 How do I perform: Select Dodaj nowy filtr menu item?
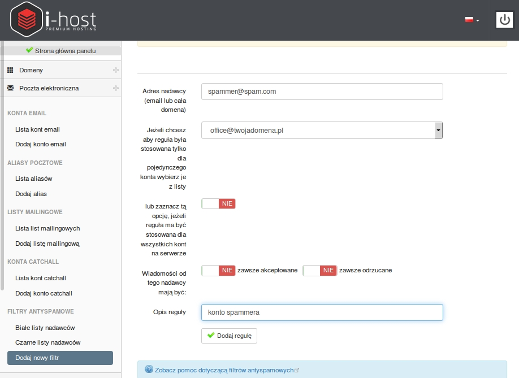click(60, 358)
